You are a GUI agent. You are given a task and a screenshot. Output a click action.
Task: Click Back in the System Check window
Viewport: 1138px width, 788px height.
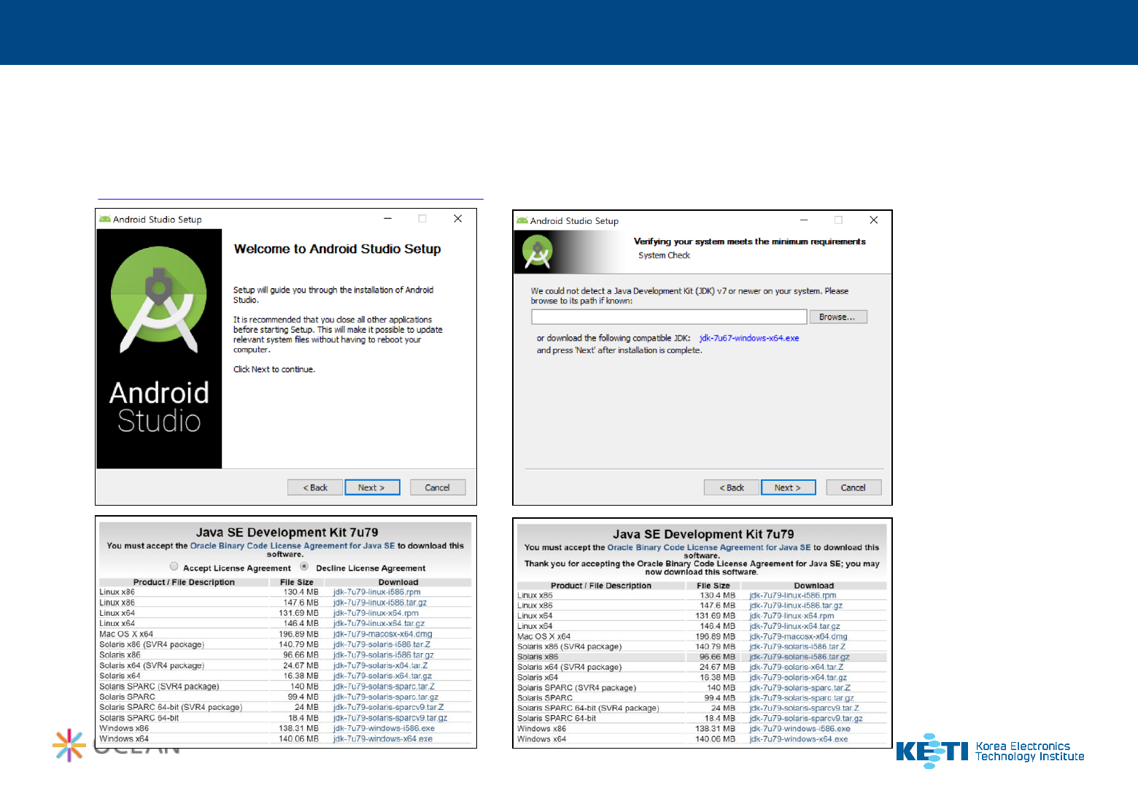(732, 487)
